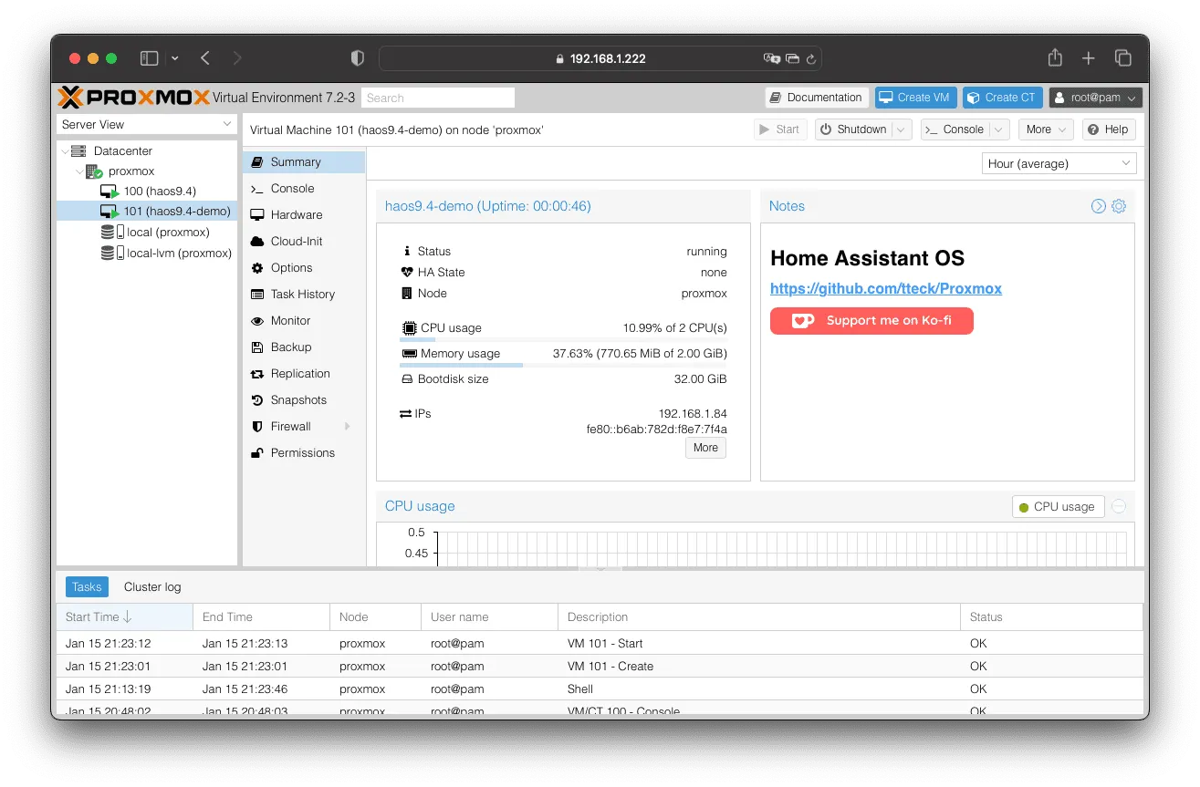Expand the Firewall submenu arrow
This screenshot has width=1200, height=787.
(x=348, y=427)
